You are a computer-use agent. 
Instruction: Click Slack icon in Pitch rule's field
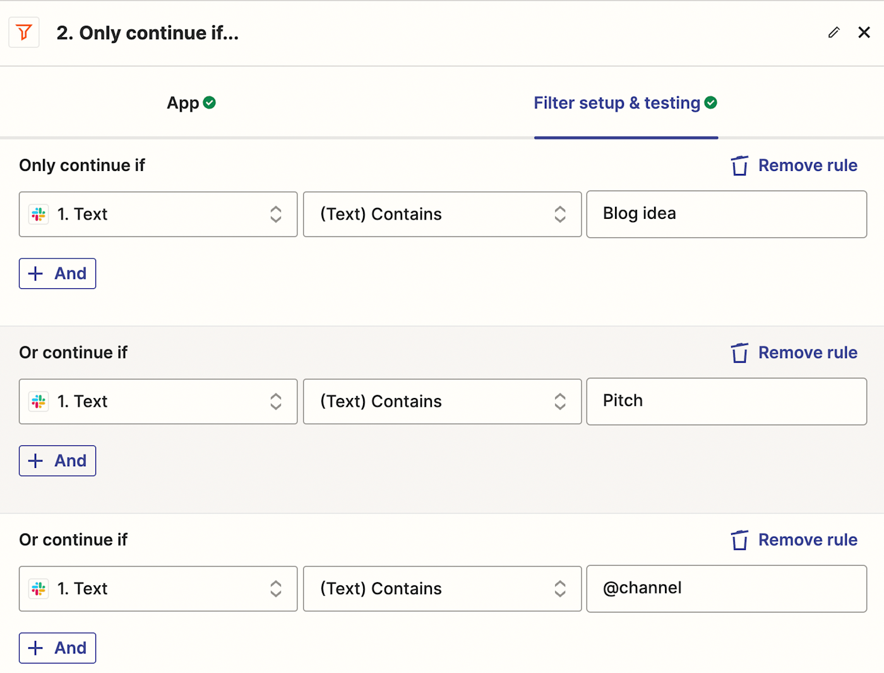click(x=39, y=402)
